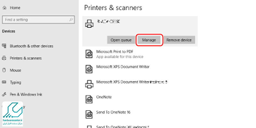The height and width of the screenshot is (128, 256).
Task: Click the Manage button
Action: point(149,40)
